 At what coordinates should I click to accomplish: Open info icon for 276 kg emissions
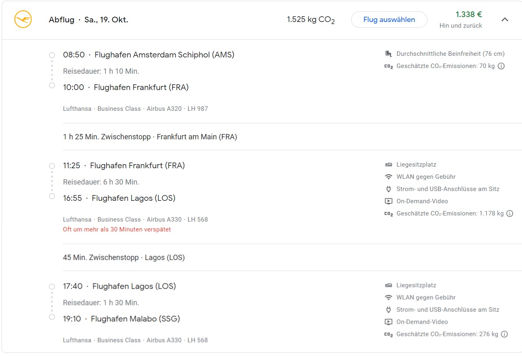tap(504, 334)
